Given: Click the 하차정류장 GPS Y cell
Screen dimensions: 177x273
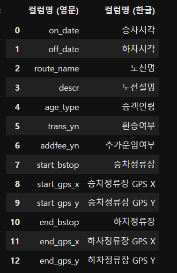Looking at the screenshot, I should point(121,260).
